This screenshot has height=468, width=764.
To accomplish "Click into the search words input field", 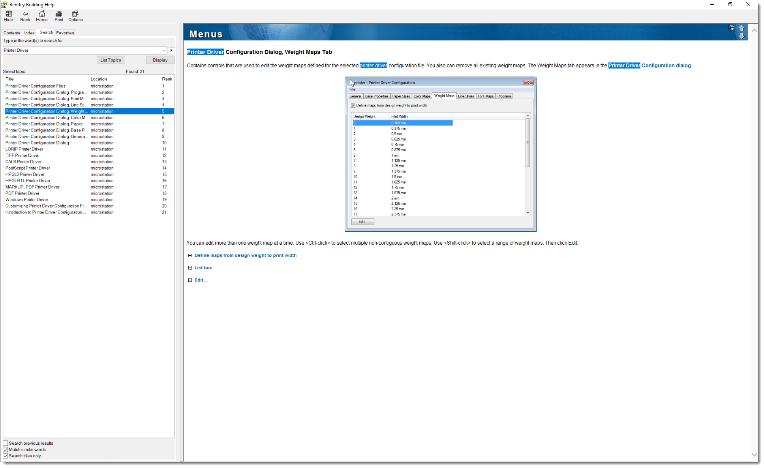I will tap(82, 51).
